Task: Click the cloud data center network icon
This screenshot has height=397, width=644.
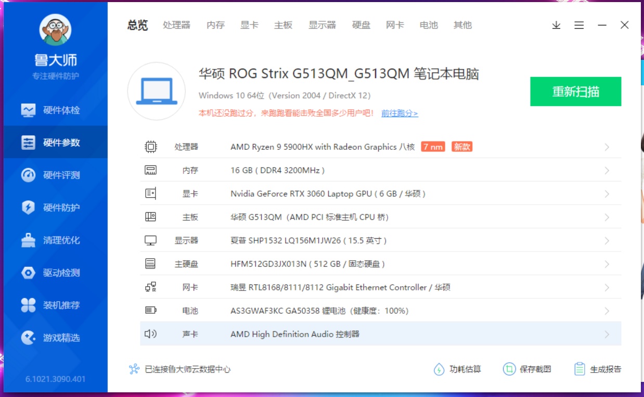Action: (x=134, y=369)
